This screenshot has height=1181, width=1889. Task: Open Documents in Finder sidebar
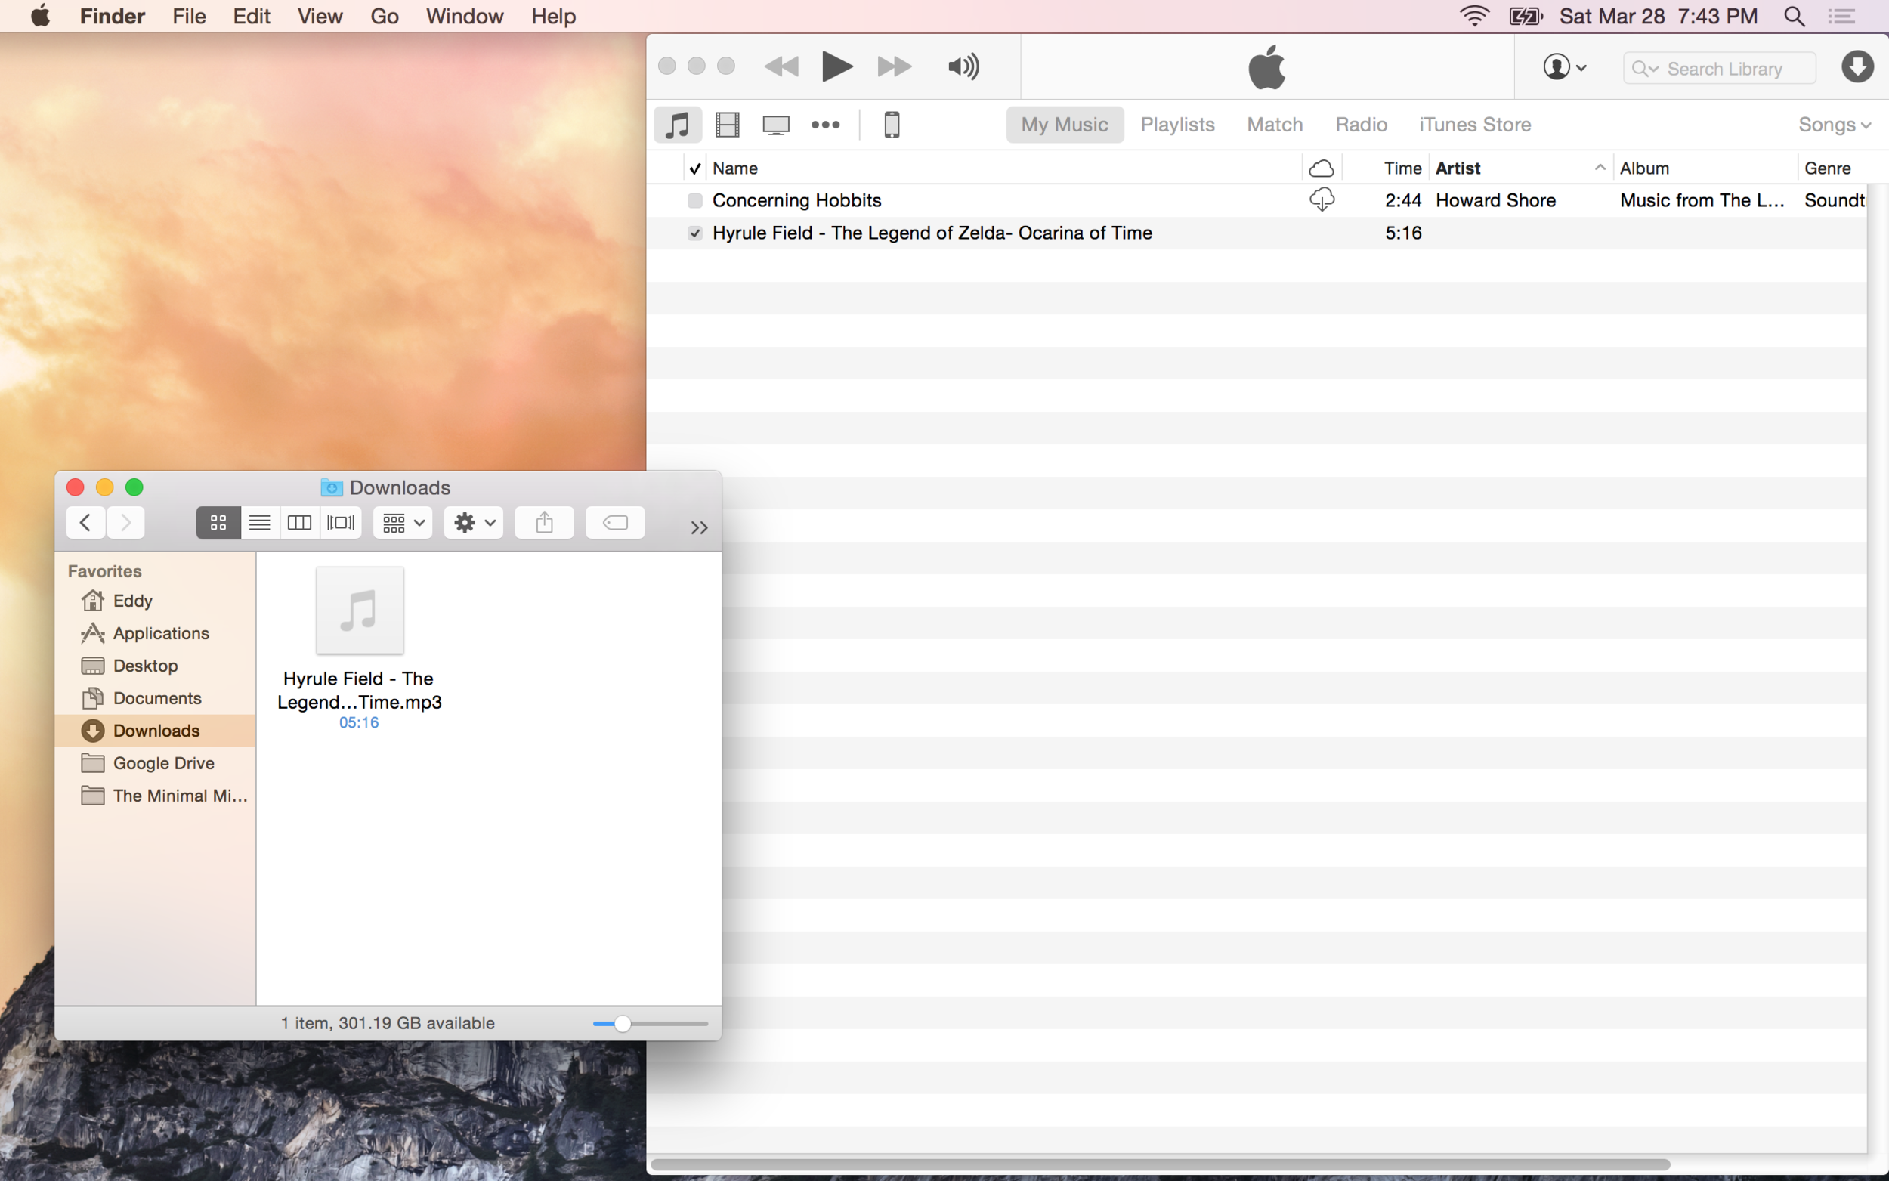tap(156, 698)
